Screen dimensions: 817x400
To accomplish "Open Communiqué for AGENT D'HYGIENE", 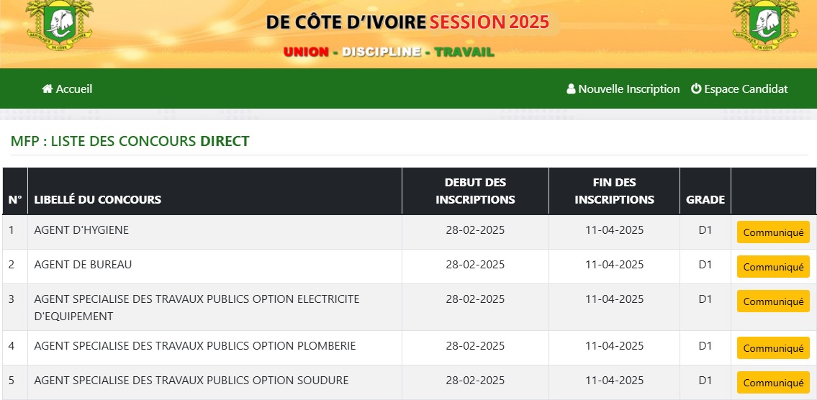I will (773, 232).
